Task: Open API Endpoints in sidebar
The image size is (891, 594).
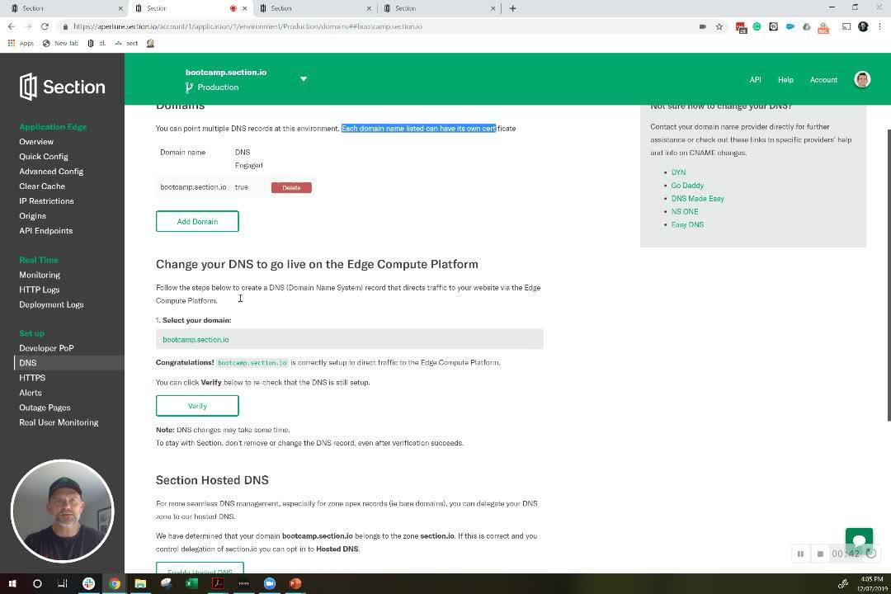Action: coord(46,231)
